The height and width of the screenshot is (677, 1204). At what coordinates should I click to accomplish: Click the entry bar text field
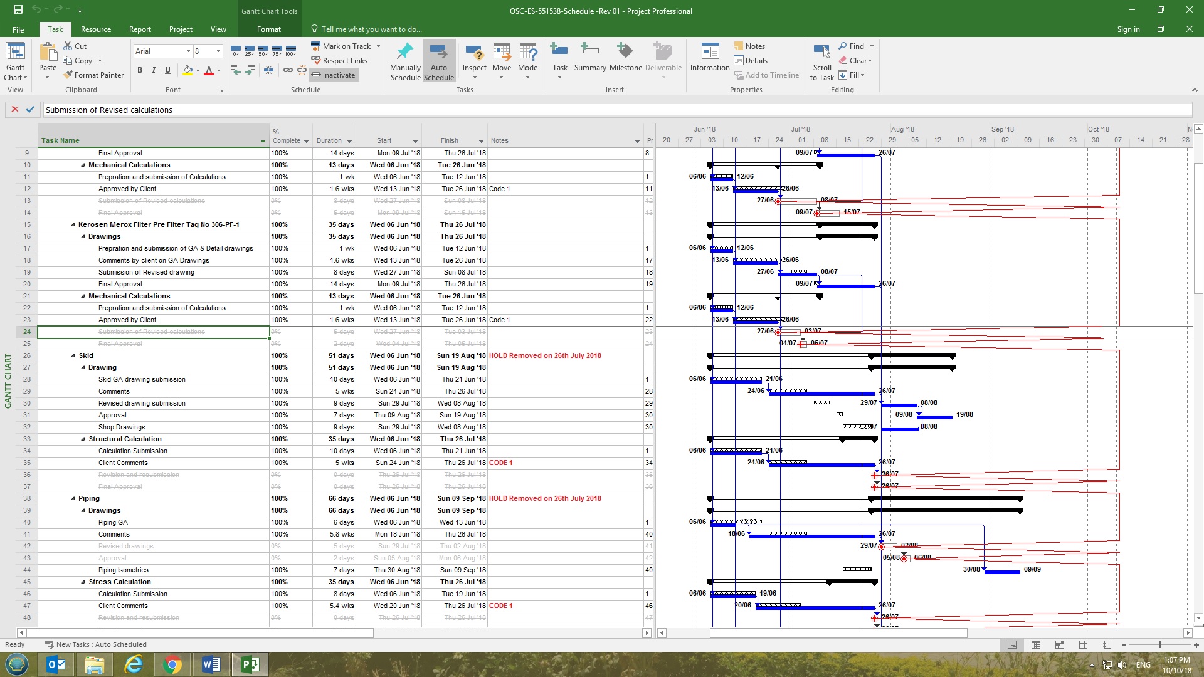(618, 110)
